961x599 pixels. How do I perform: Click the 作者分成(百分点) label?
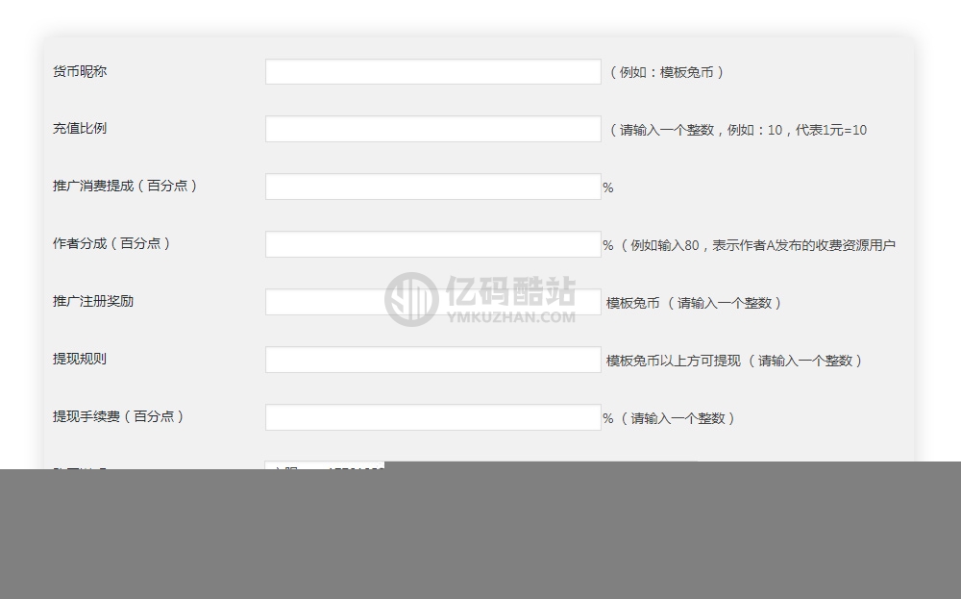(x=111, y=243)
